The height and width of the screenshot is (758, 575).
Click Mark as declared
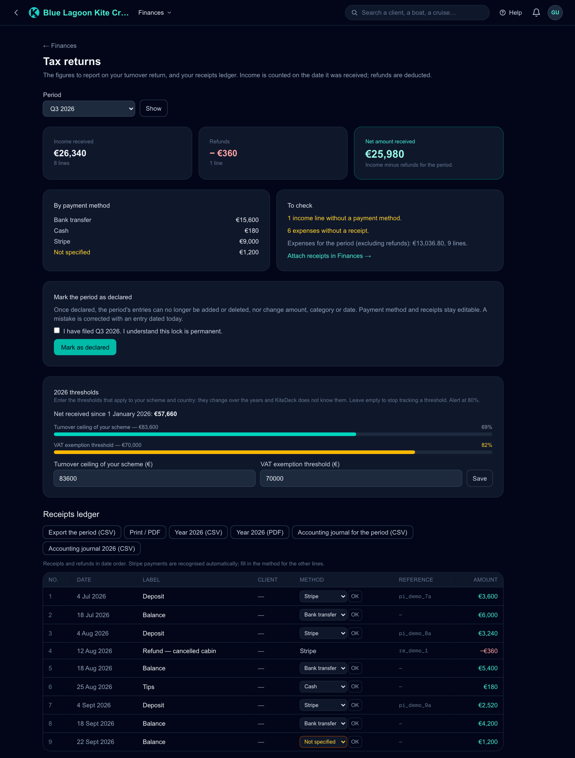point(85,347)
